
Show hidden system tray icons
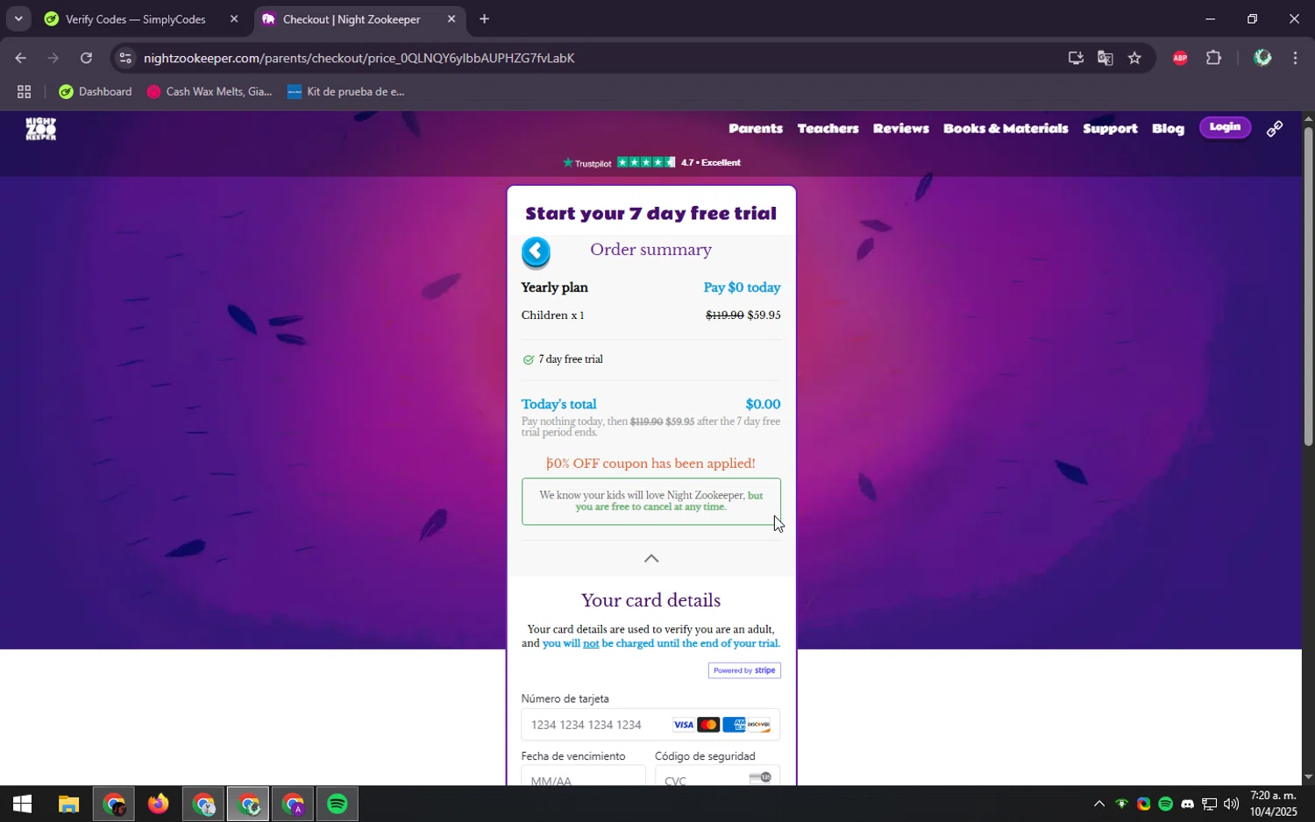[x=1099, y=804]
